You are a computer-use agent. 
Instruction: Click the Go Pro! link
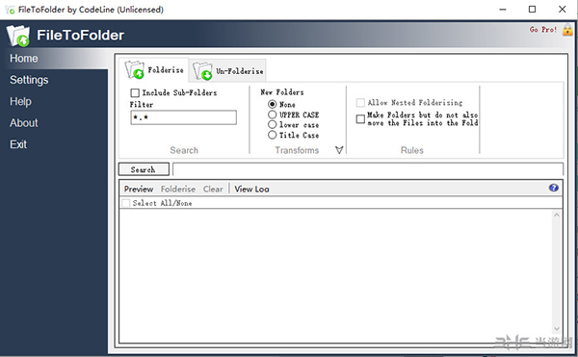[x=543, y=30]
